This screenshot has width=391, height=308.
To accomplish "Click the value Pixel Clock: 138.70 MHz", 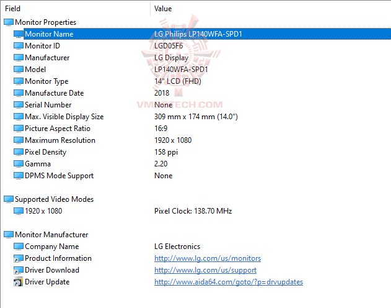I will [193, 211].
